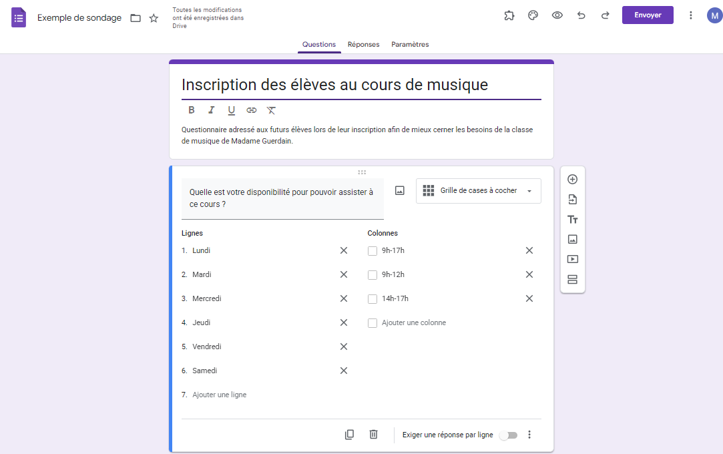The image size is (723, 454).
Task: Check the checkbox next to '9h-17h'
Action: [372, 250]
